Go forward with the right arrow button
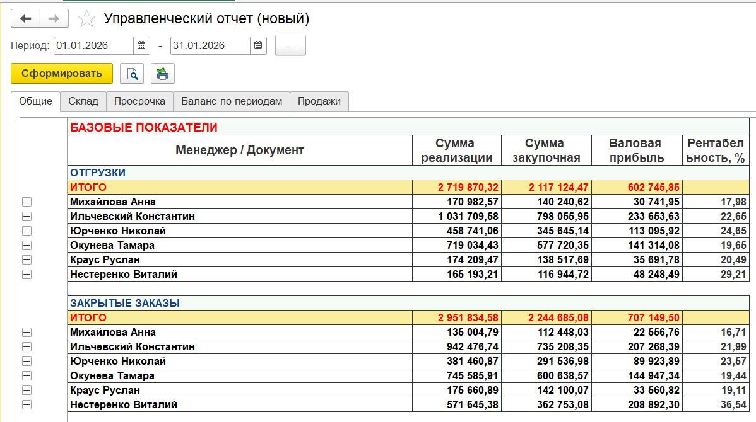The width and height of the screenshot is (756, 422). [x=54, y=19]
